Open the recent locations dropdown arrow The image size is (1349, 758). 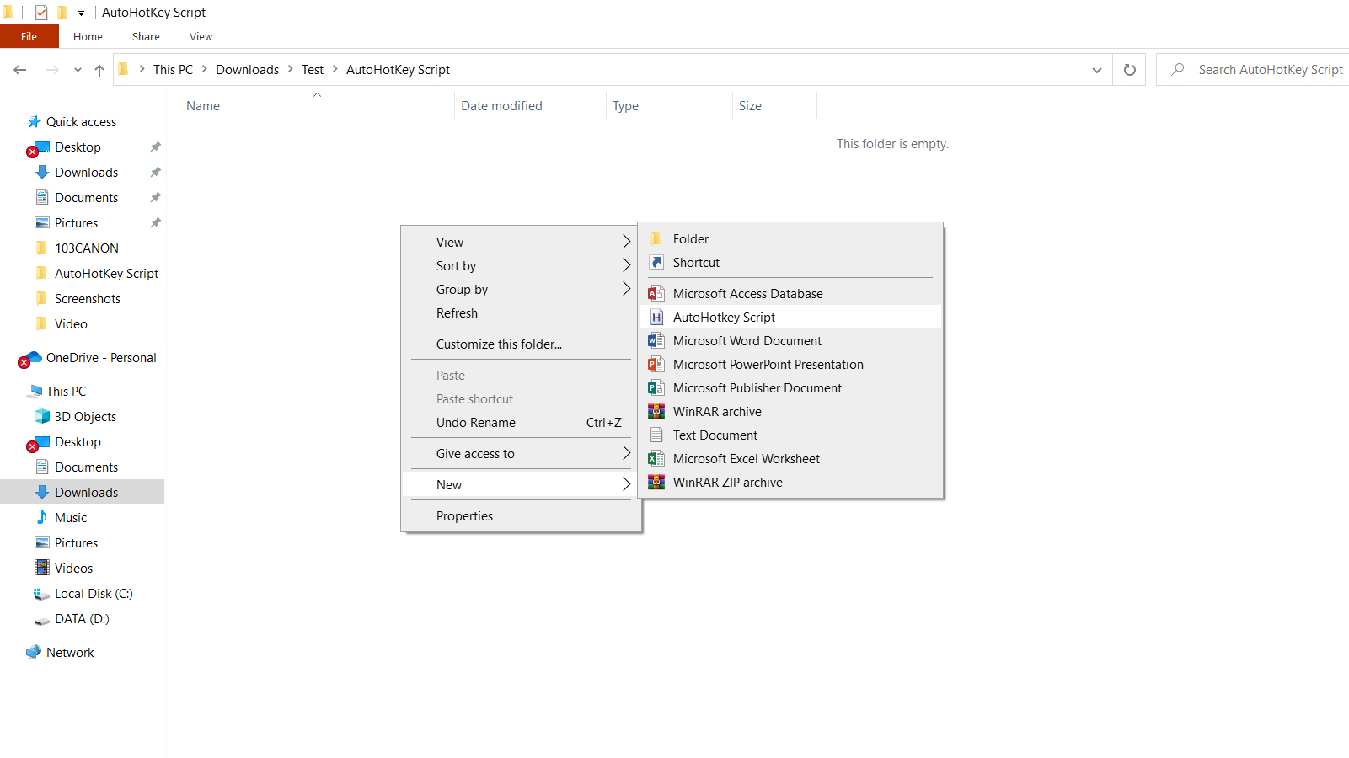(x=78, y=70)
